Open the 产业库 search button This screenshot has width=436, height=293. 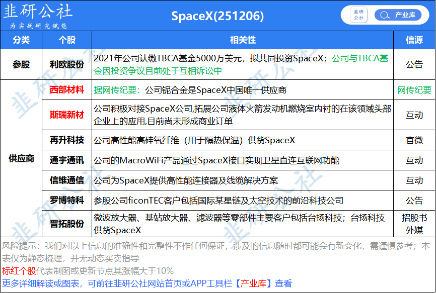click(398, 15)
